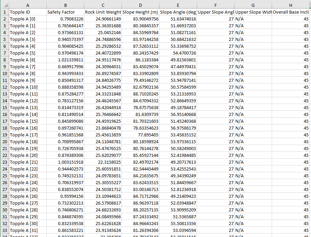Screen dimensions: 311x237
Task: Click the column D header
Action: [x=140, y=5]
